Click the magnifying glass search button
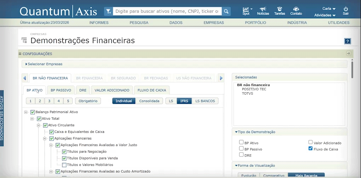Viewport: 361px width, 178px height. 226,11
